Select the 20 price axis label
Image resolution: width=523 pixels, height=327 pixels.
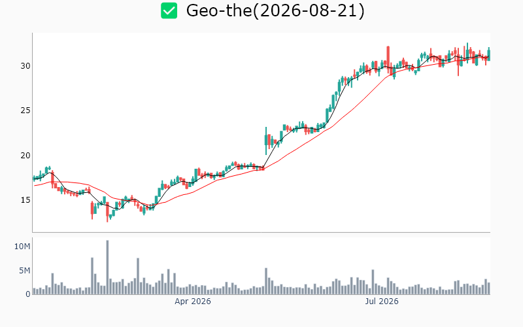pyautogui.click(x=25, y=156)
